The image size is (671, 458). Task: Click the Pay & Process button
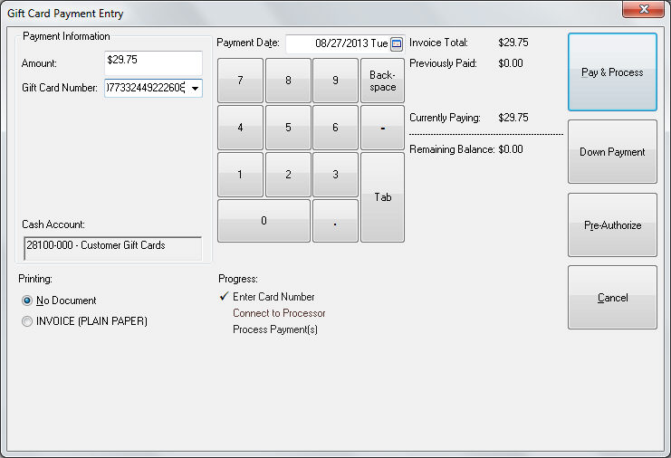(612, 72)
